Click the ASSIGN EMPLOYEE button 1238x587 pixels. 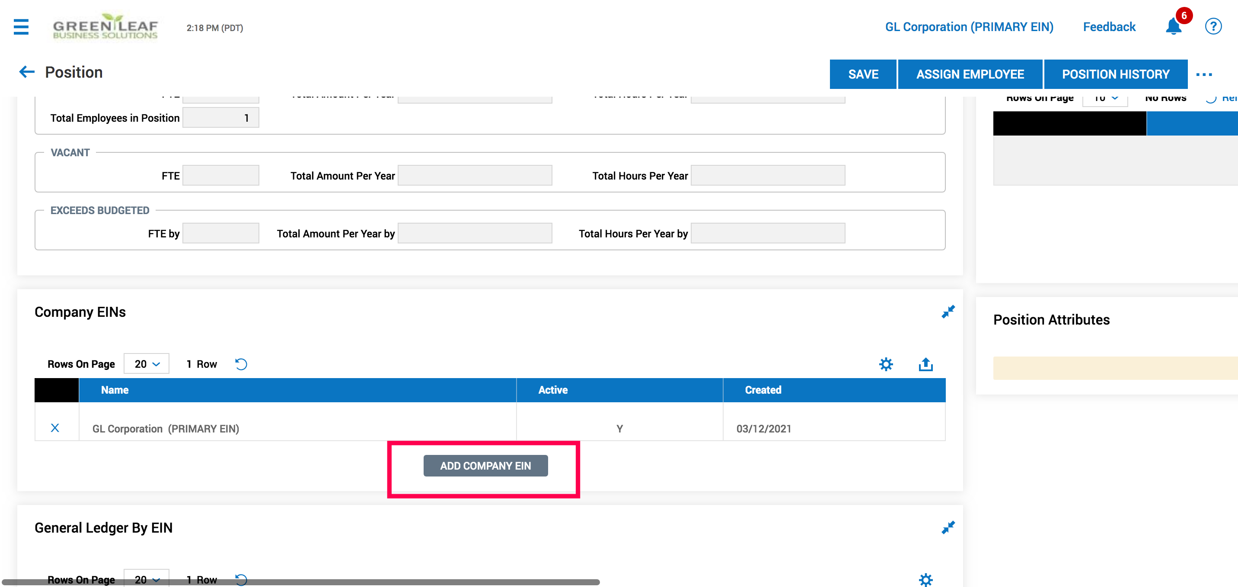[970, 74]
